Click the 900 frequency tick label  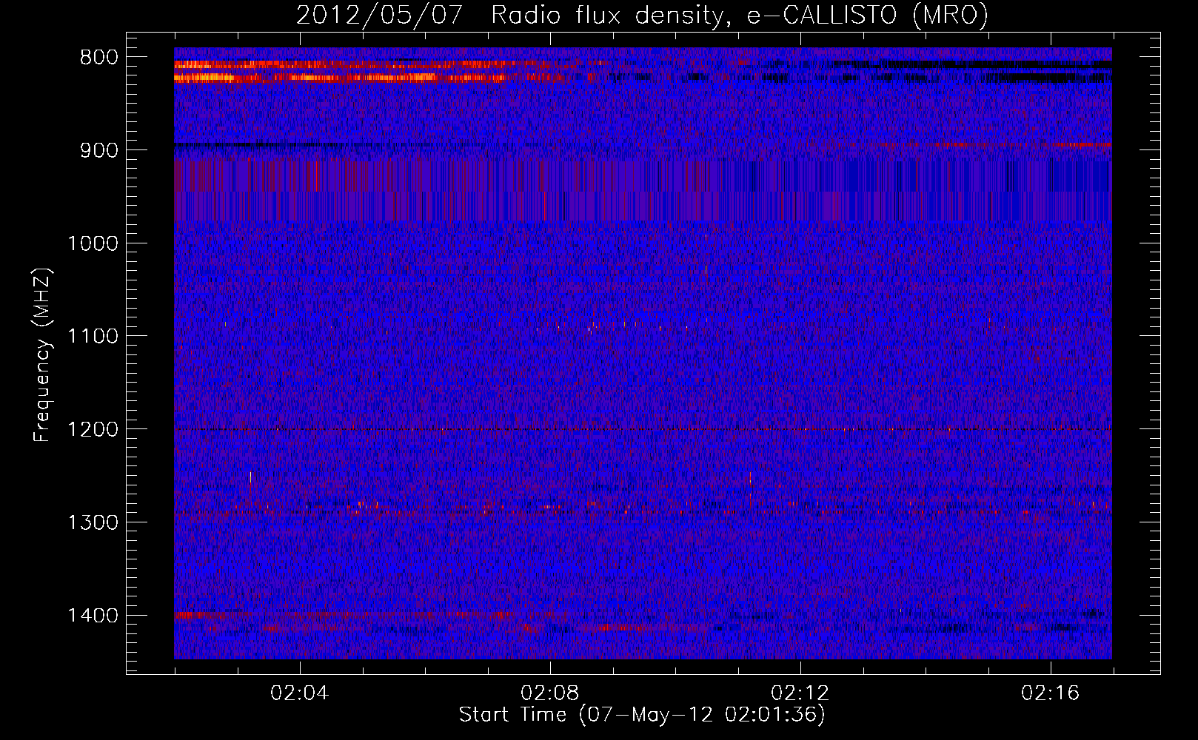tap(98, 150)
